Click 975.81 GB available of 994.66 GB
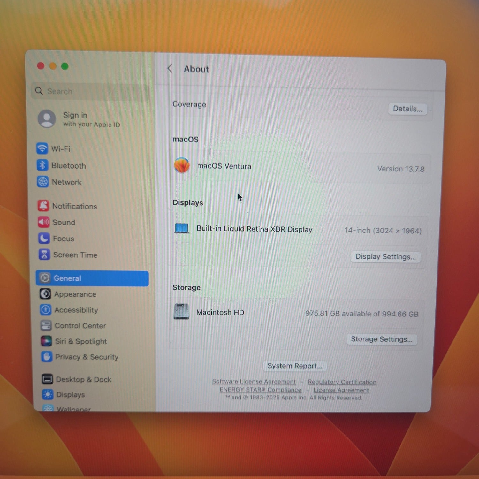The width and height of the screenshot is (479, 479). point(362,314)
